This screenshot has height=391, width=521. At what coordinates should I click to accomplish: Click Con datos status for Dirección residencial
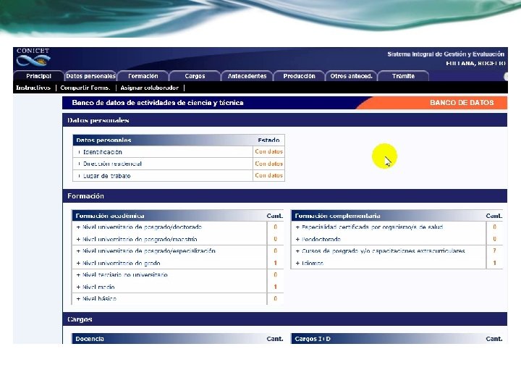tap(268, 164)
